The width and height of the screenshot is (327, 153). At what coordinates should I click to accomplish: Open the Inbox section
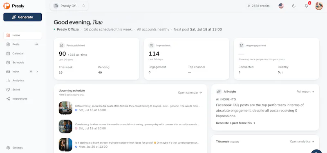point(22,72)
